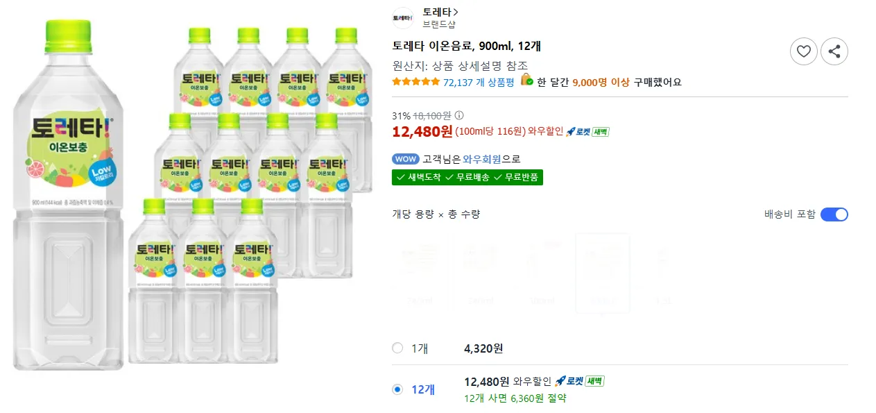Viewport: 876px width, 413px height.
Task: Click rocket delivery badge beside 와우할인 price
Action: coord(587,132)
